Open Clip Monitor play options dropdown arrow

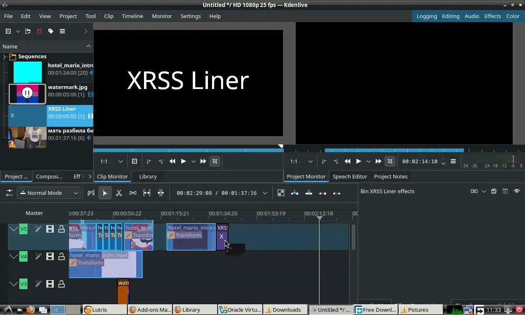194,161
